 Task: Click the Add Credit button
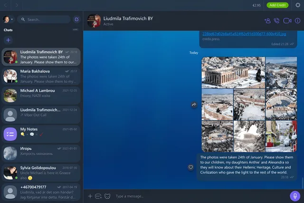[x=277, y=5]
